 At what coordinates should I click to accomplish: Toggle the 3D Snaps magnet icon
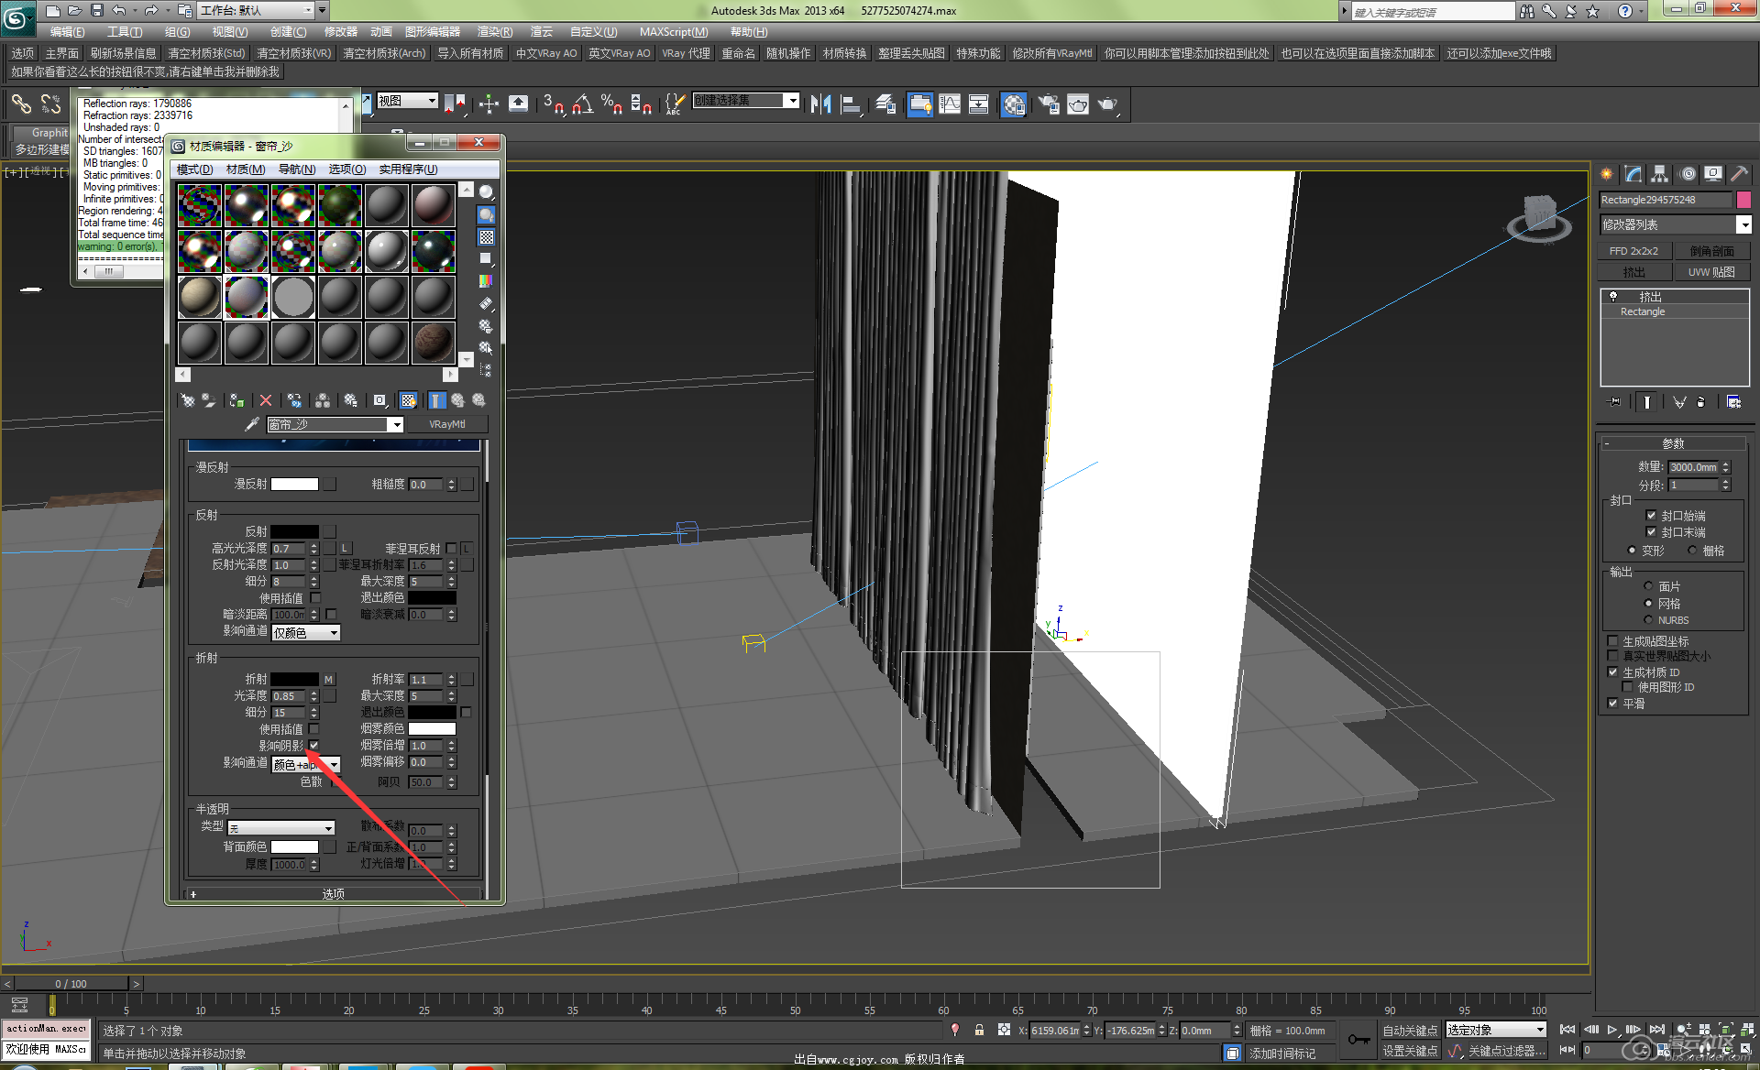point(553,104)
